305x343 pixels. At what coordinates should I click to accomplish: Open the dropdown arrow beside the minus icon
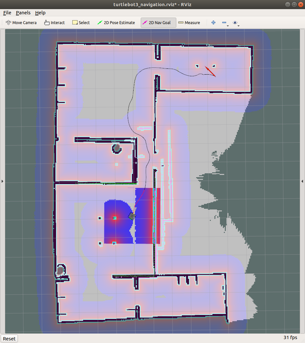click(x=228, y=26)
